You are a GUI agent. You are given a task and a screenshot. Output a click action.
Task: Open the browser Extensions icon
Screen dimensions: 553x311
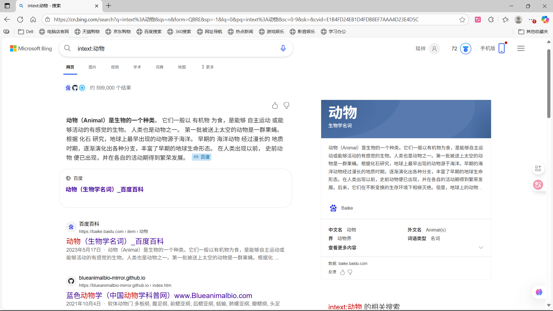490,19
